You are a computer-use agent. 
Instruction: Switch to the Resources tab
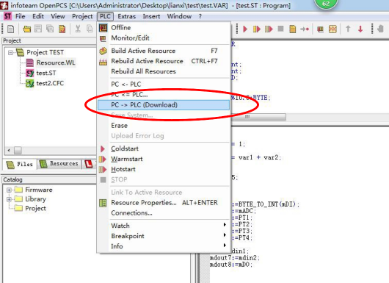[x=59, y=164]
